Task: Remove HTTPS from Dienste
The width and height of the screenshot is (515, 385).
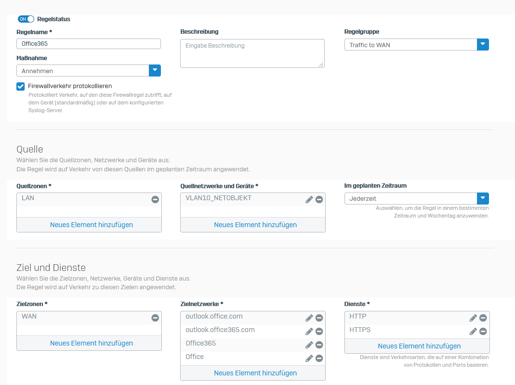Action: point(483,332)
